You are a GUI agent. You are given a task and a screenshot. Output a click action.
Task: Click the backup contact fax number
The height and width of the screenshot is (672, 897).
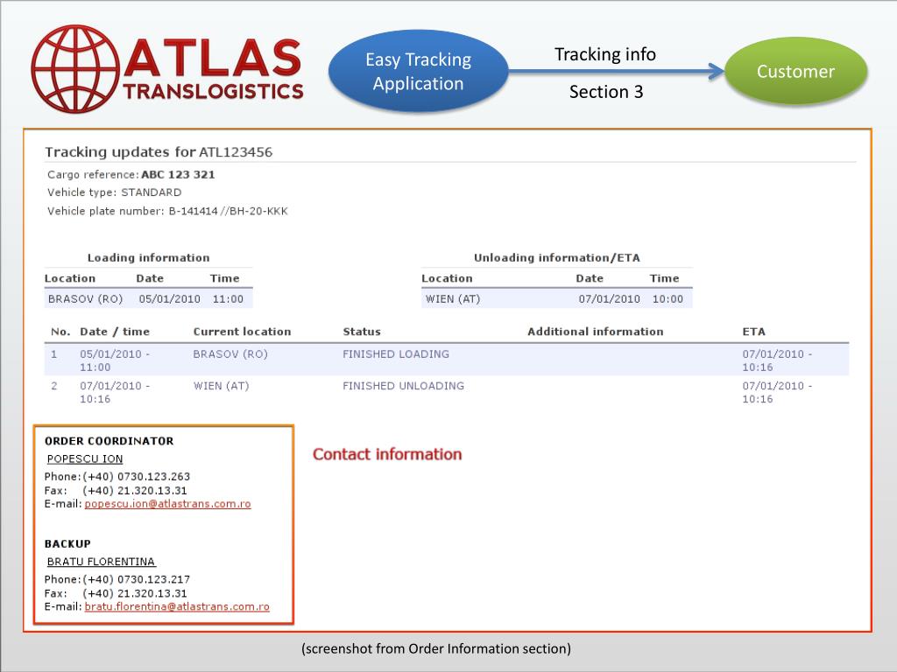point(134,594)
